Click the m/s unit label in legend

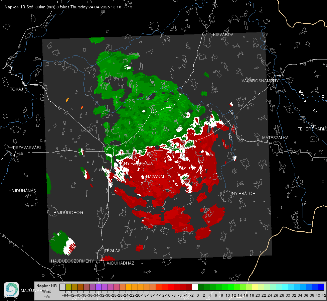pyautogui.click(x=46, y=297)
